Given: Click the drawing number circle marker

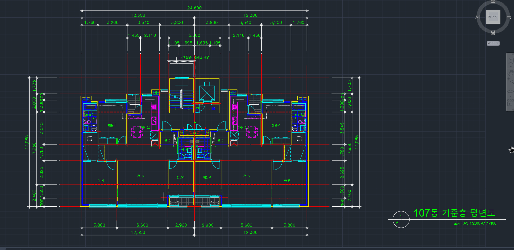Looking at the screenshot, I should (x=401, y=220).
